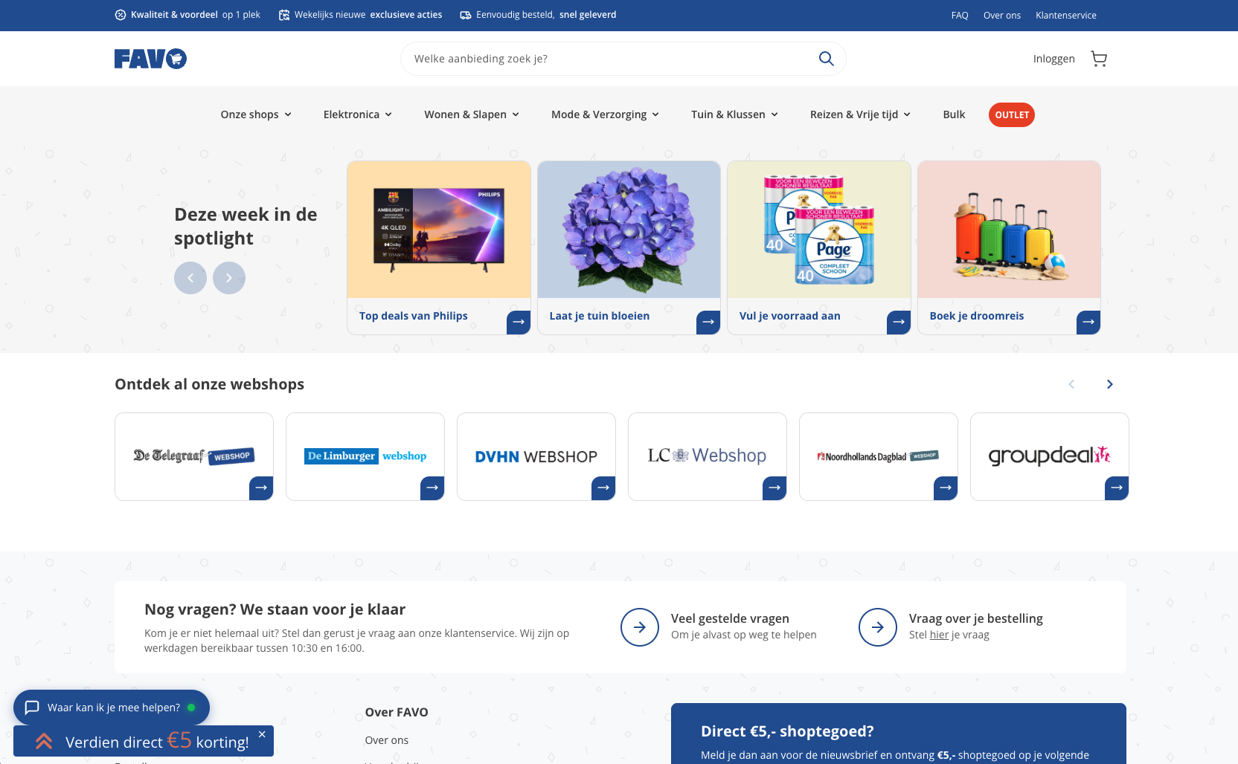Click Veel gestelde vragen heading
The image size is (1238, 764).
[730, 618]
